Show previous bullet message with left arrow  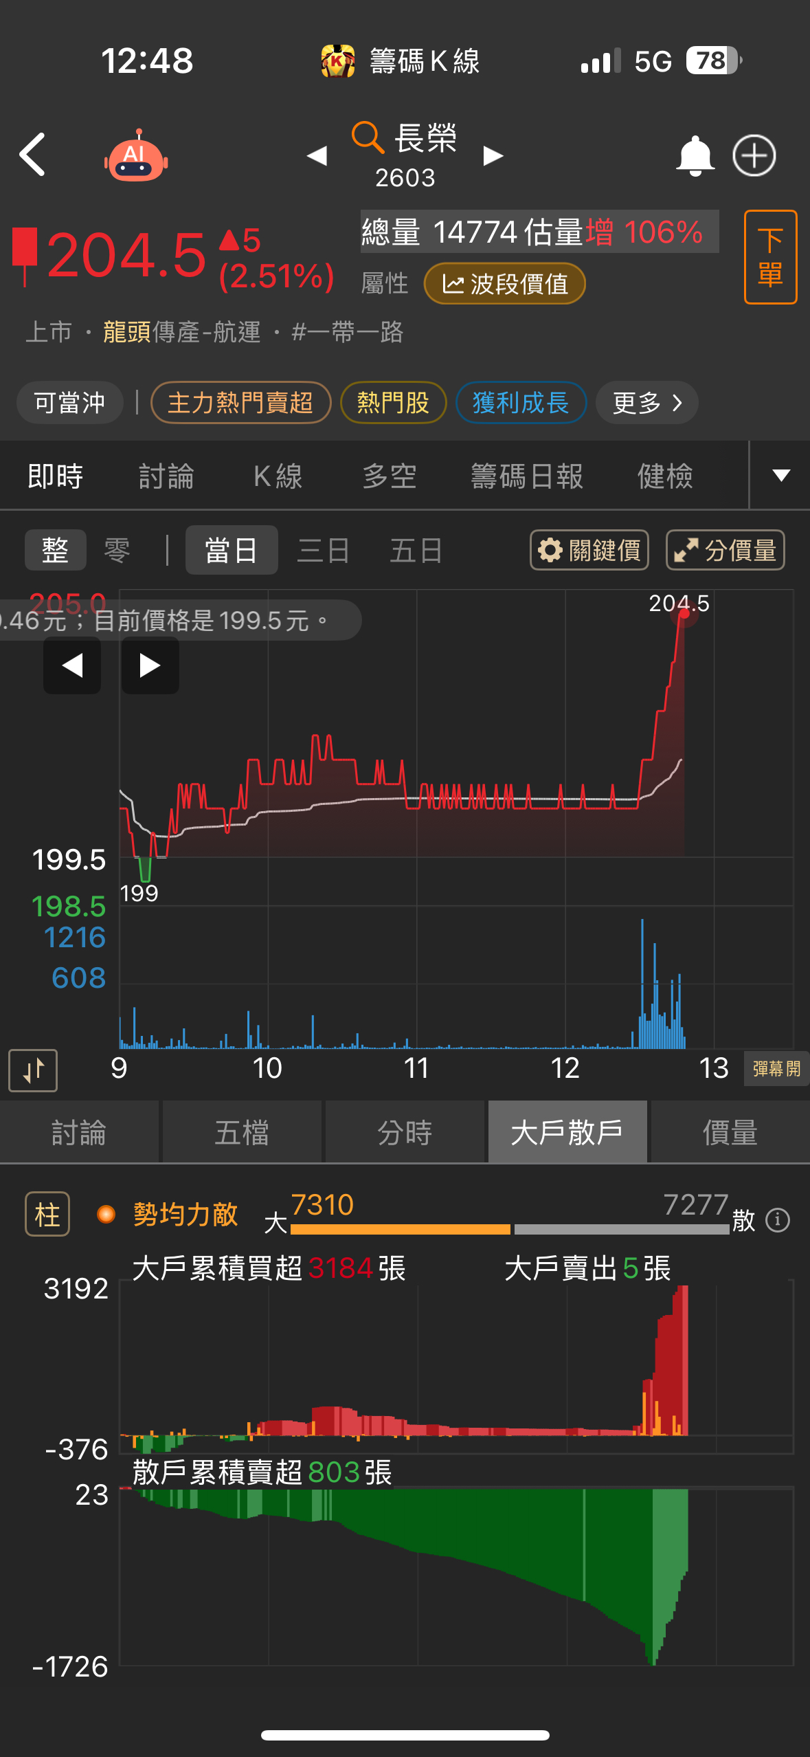click(72, 665)
